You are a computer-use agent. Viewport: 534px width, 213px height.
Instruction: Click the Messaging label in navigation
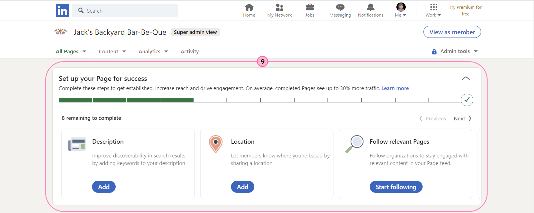tap(340, 15)
